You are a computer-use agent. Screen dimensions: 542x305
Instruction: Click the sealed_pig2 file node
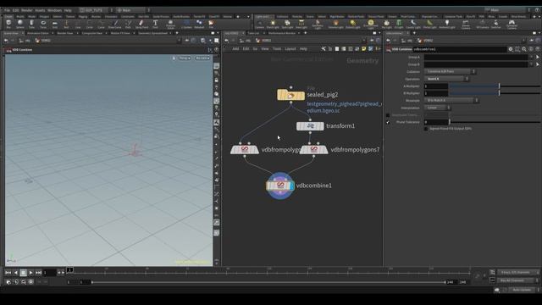pos(290,95)
